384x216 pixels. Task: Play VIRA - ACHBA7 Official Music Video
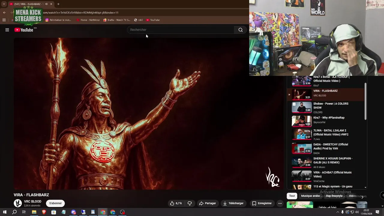click(326, 176)
